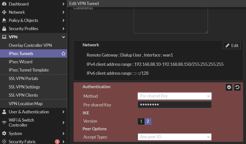Select IKE version 1
The height and width of the screenshot is (144, 246).
click(x=141, y=121)
